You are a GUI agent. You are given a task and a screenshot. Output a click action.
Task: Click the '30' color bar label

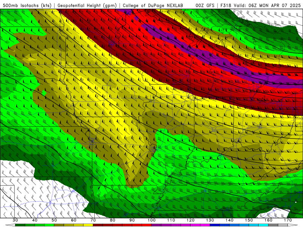click(15, 220)
